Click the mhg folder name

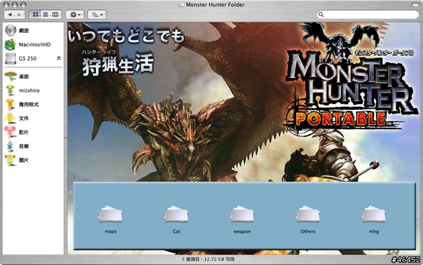click(x=373, y=231)
